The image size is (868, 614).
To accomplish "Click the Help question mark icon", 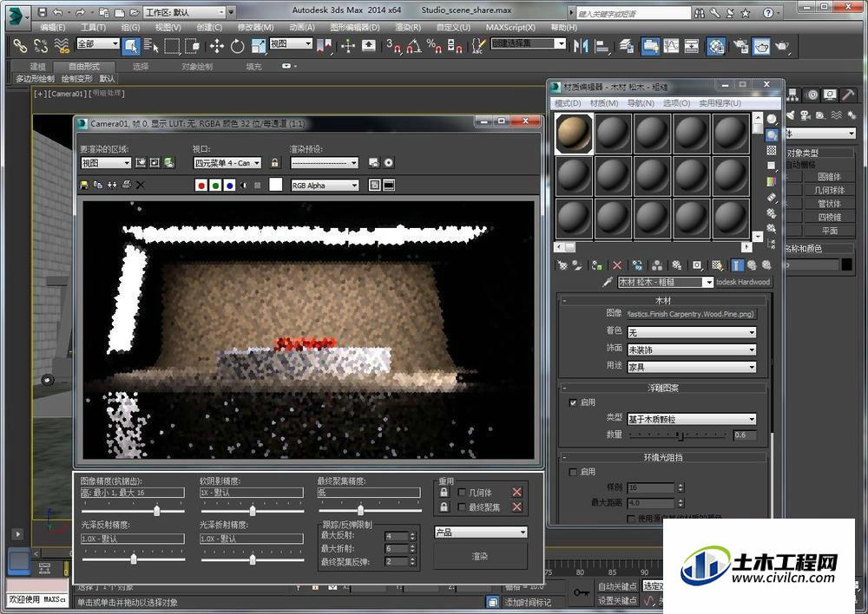I will click(768, 12).
